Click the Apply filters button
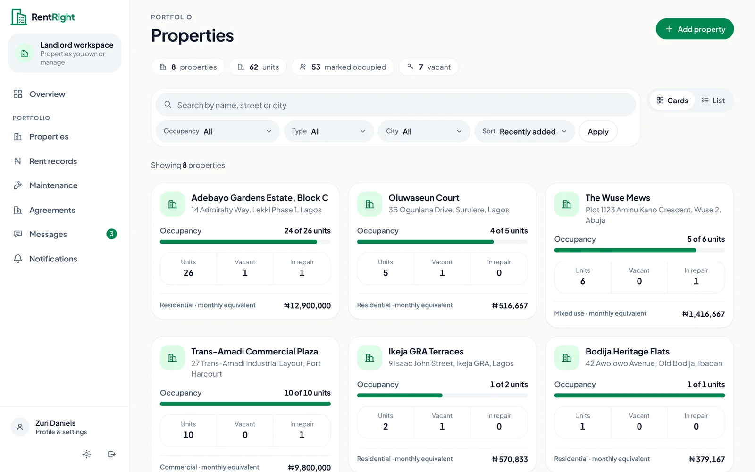 (x=598, y=131)
